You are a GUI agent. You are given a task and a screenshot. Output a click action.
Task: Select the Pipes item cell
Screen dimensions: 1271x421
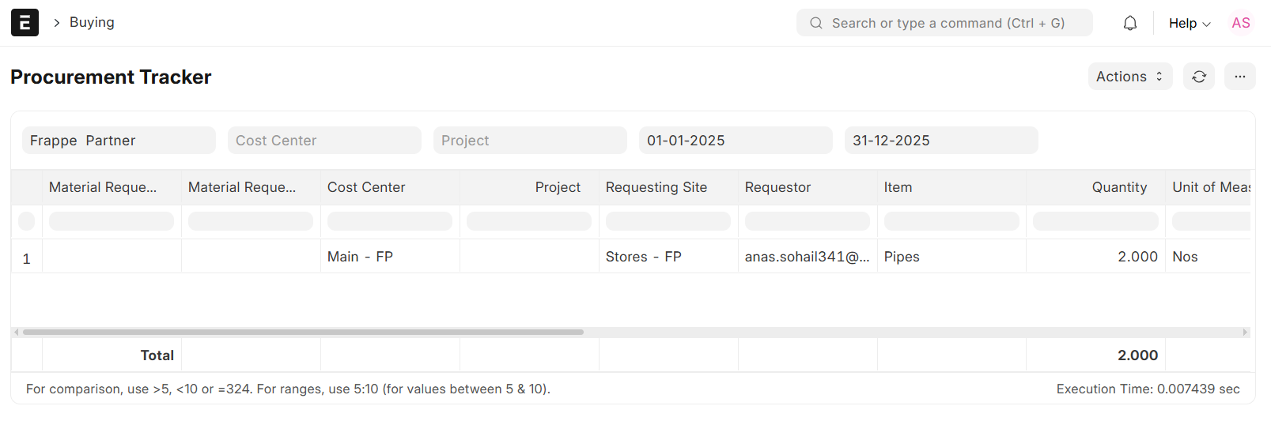951,257
